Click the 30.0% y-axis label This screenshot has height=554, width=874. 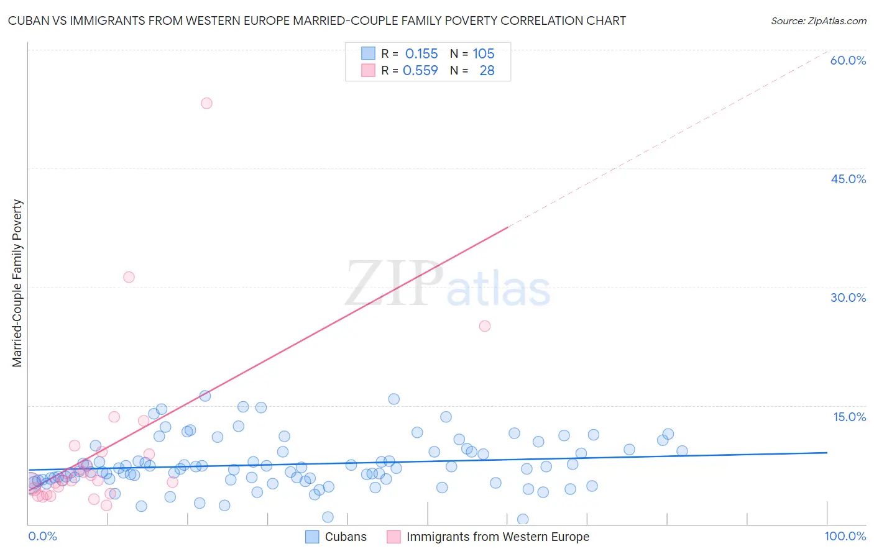(x=848, y=297)
